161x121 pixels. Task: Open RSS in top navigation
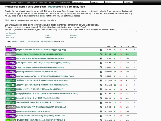pyautogui.click(x=56, y=3)
